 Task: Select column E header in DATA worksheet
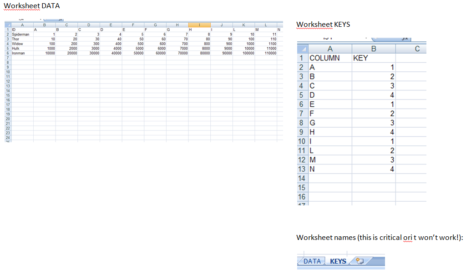tap(111, 25)
